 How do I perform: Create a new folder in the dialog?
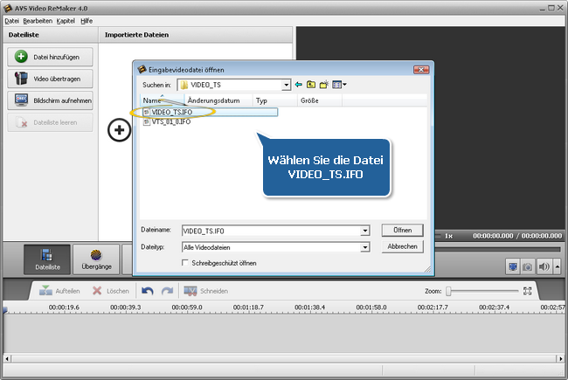324,85
